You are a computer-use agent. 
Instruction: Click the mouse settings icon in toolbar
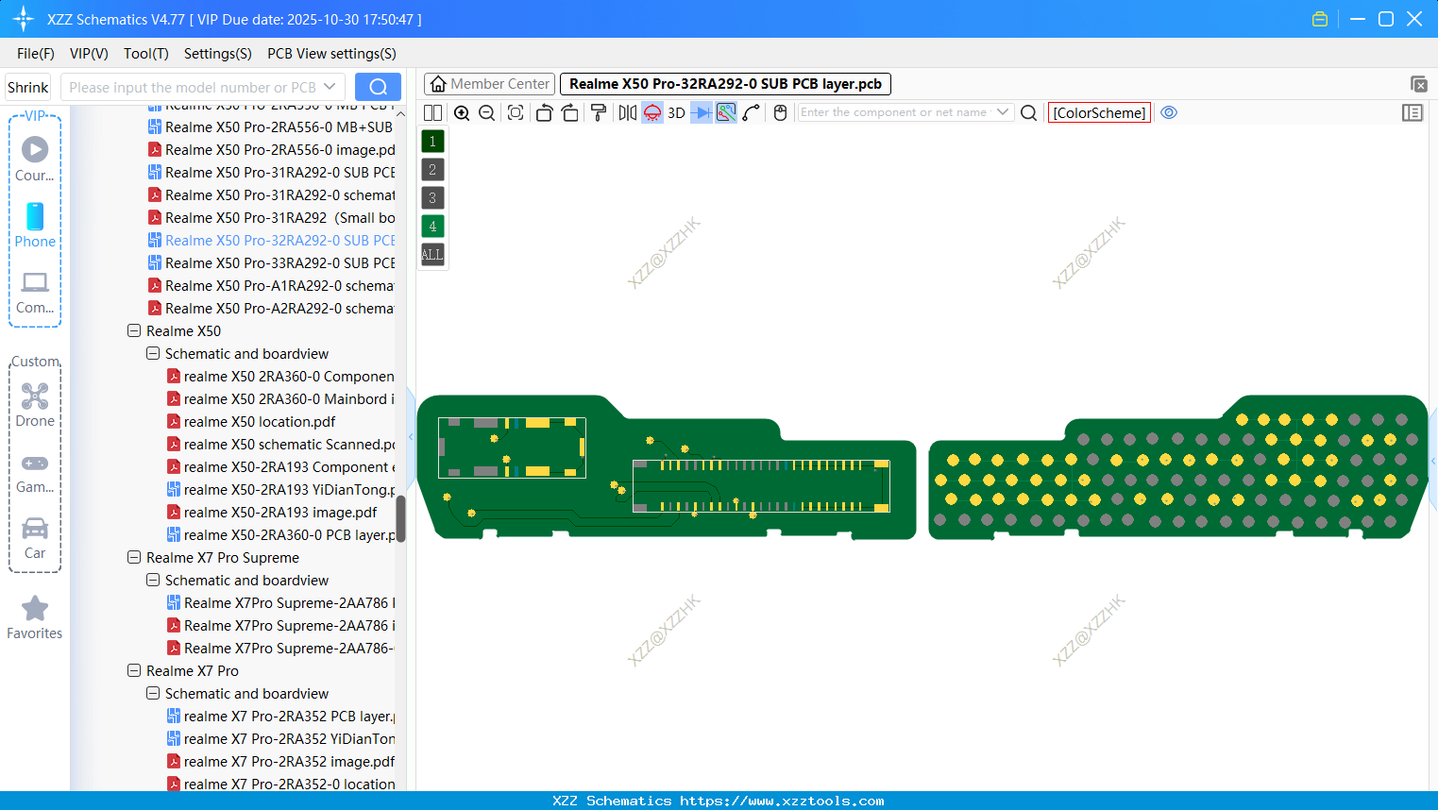coord(780,112)
